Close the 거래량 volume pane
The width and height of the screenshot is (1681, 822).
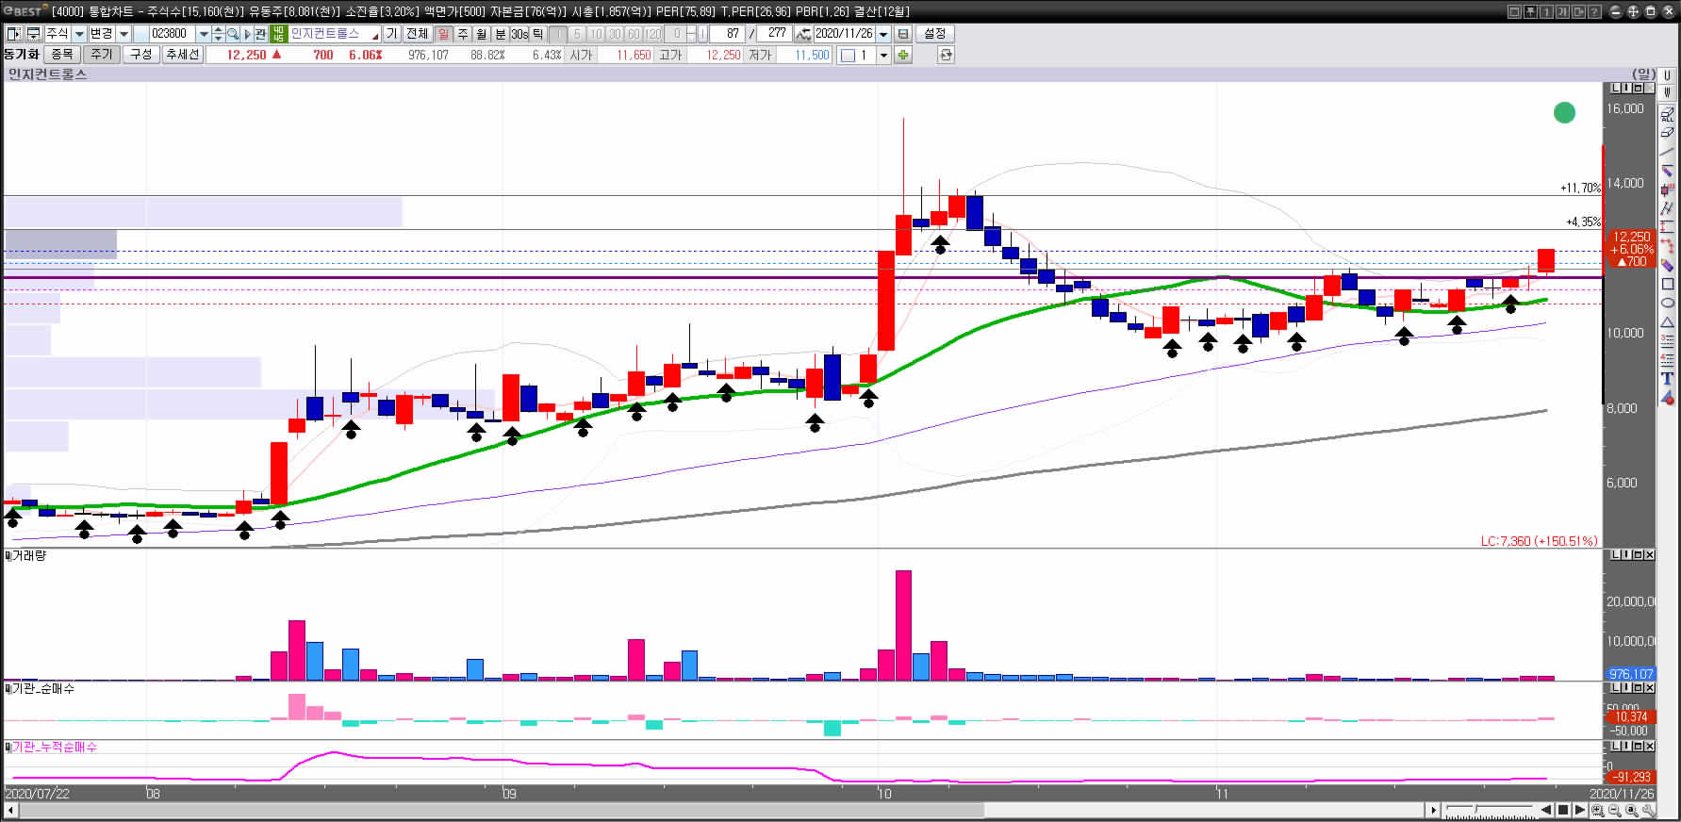1649,555
